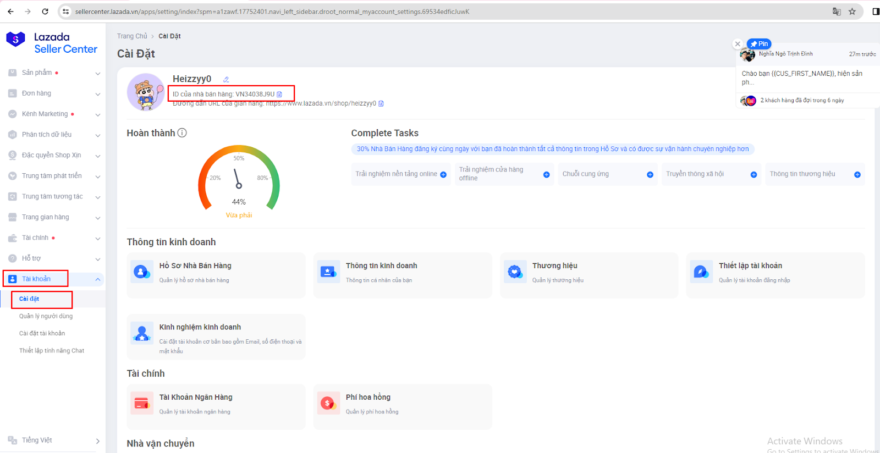The height and width of the screenshot is (453, 880).
Task: Open Quản lý người dùng submenu item
Action: point(46,316)
